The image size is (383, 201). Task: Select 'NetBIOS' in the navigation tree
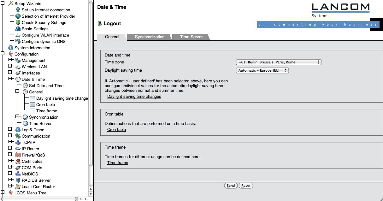coord(30,174)
